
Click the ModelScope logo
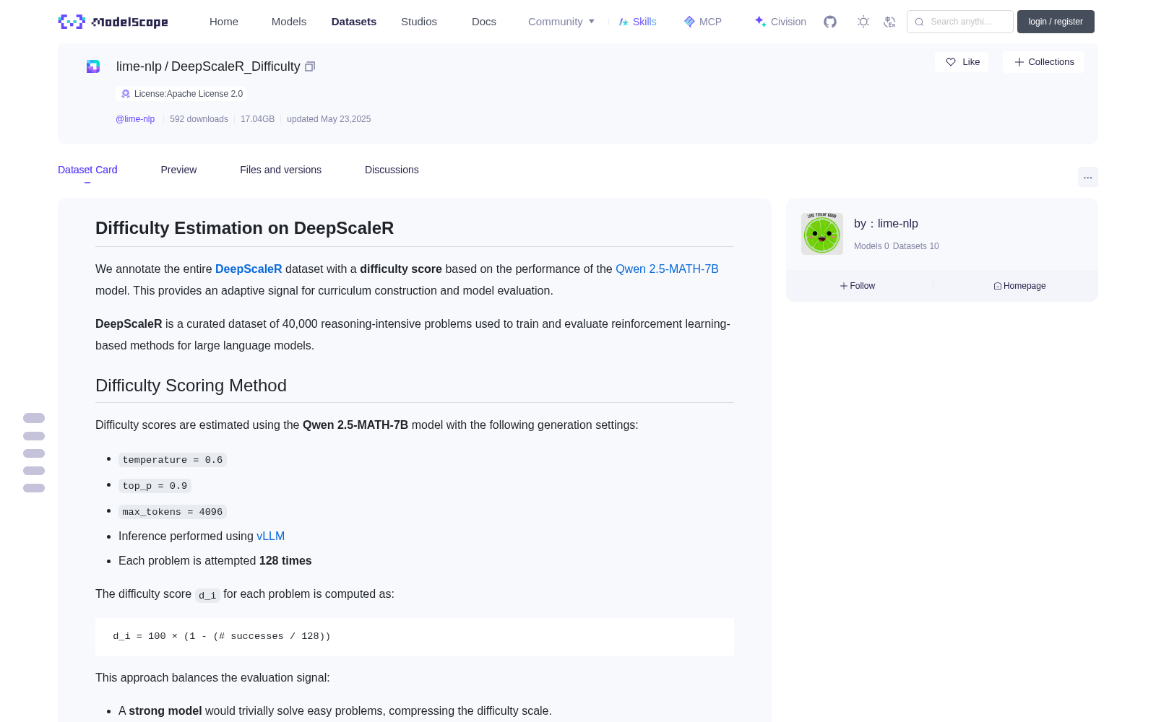click(113, 22)
